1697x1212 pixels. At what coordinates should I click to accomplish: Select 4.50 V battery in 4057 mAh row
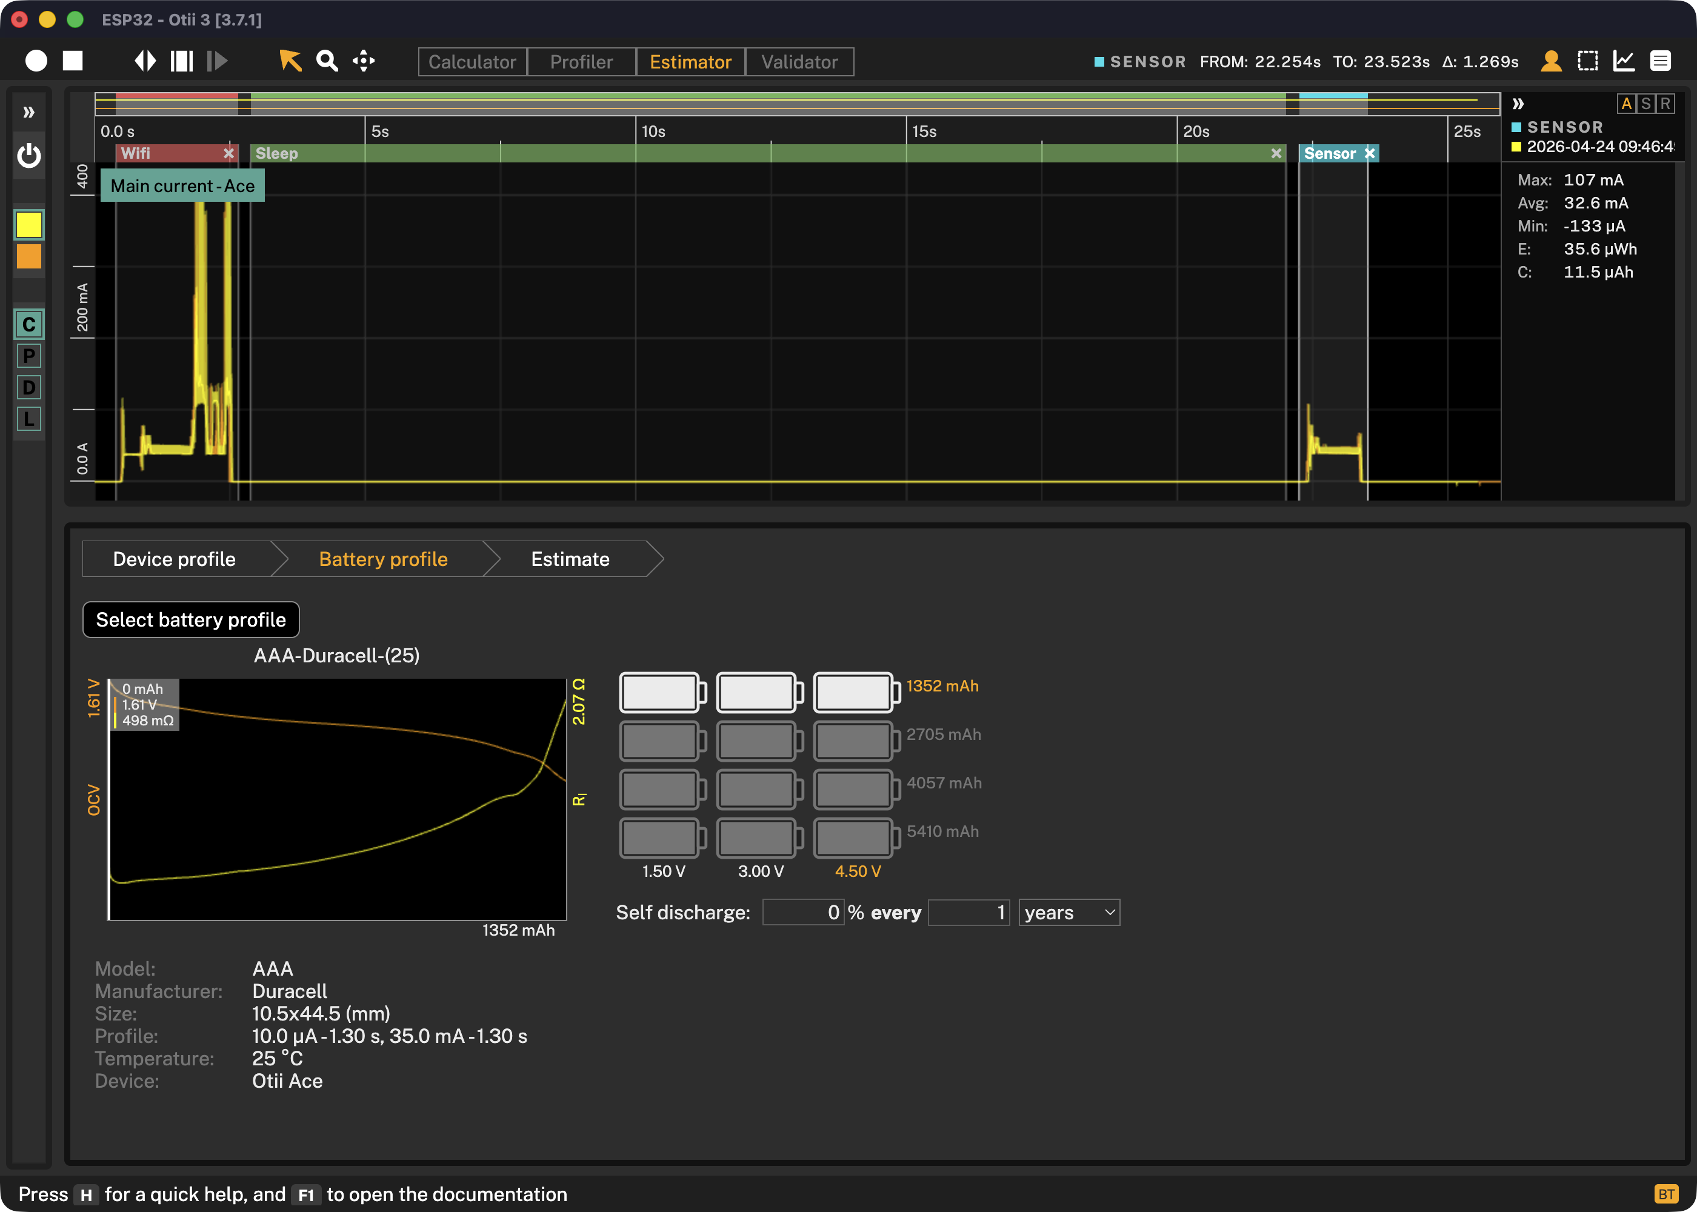[x=857, y=789]
